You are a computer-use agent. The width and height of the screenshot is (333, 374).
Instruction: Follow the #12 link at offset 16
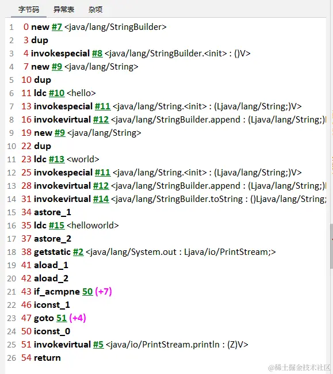coord(101,120)
